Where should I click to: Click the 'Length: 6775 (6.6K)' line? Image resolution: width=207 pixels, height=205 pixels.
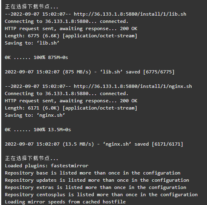(x=71, y=36)
